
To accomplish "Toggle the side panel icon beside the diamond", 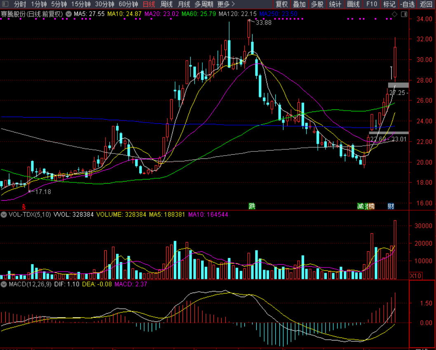I will [x=403, y=14].
